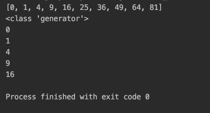Click the standalone 16 output line

pos(10,75)
